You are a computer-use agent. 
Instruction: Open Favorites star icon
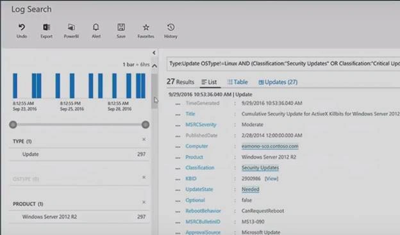146,27
